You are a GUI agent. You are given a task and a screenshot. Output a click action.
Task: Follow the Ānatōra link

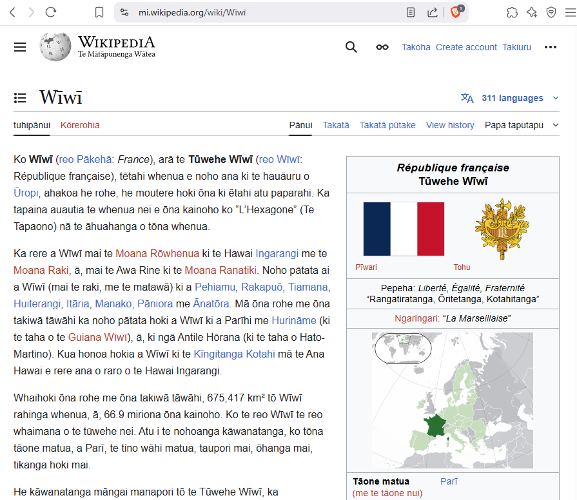coord(211,304)
